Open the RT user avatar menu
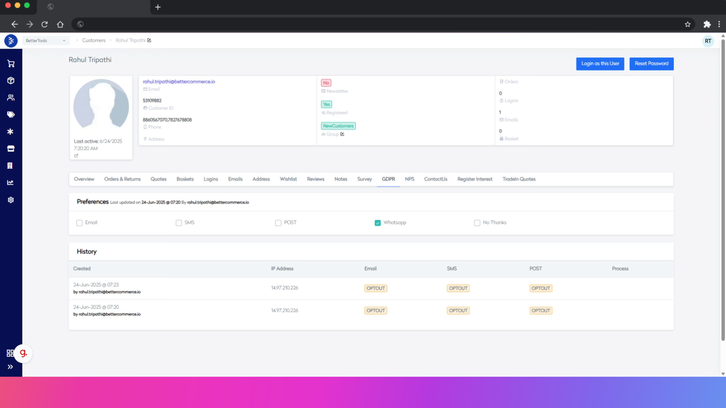The image size is (726, 408). tap(708, 41)
